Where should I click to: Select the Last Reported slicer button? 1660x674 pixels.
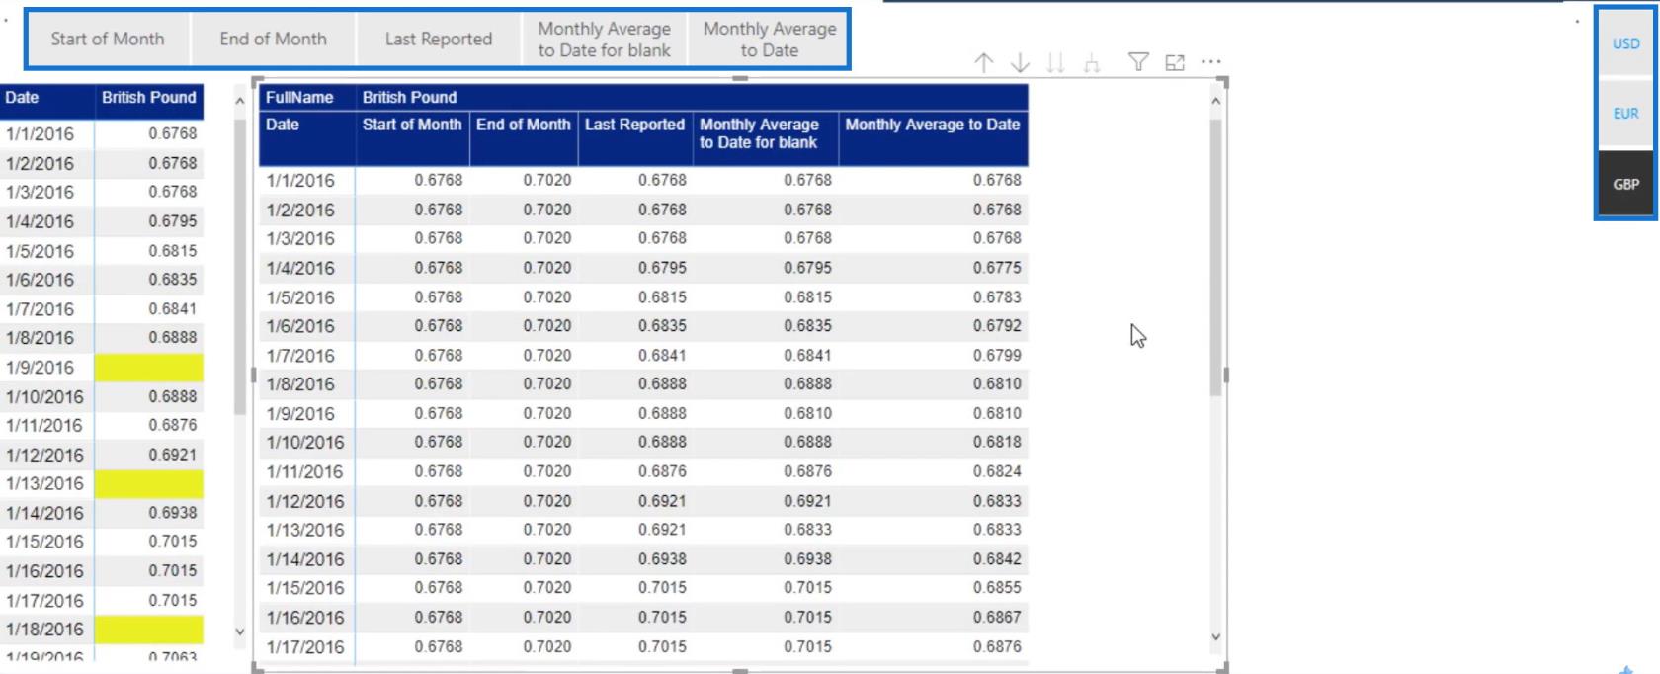click(x=439, y=39)
